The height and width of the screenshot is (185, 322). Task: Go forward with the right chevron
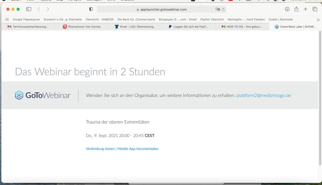[48, 9]
